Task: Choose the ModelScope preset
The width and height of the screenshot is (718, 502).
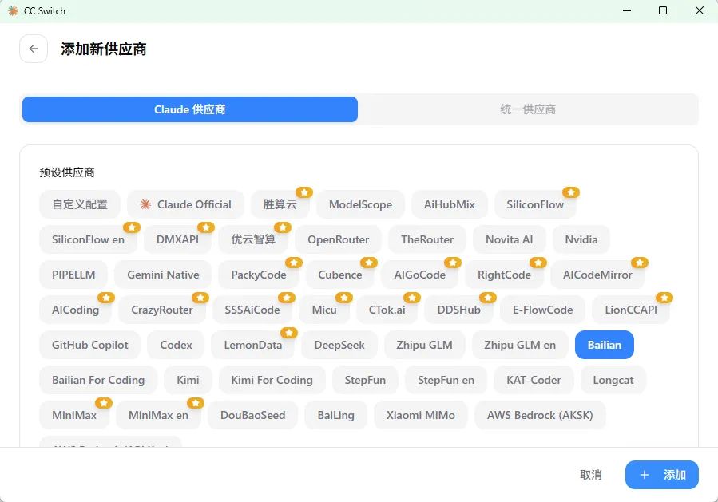Action: coord(360,204)
